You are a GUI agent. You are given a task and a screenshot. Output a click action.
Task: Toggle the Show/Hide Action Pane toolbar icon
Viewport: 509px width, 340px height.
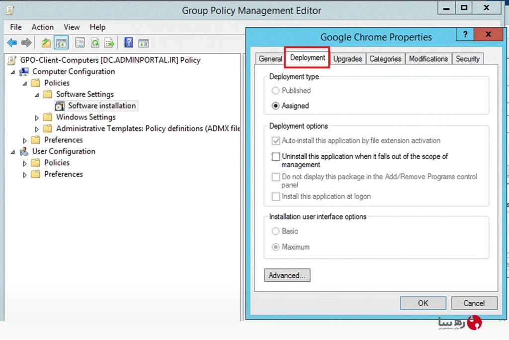(x=144, y=43)
